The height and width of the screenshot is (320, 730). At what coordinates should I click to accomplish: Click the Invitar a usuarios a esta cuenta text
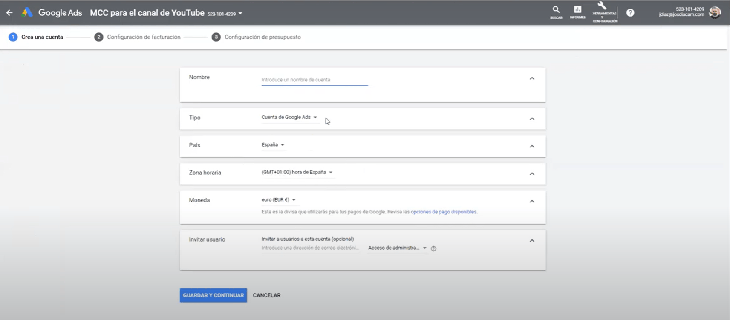[308, 239]
